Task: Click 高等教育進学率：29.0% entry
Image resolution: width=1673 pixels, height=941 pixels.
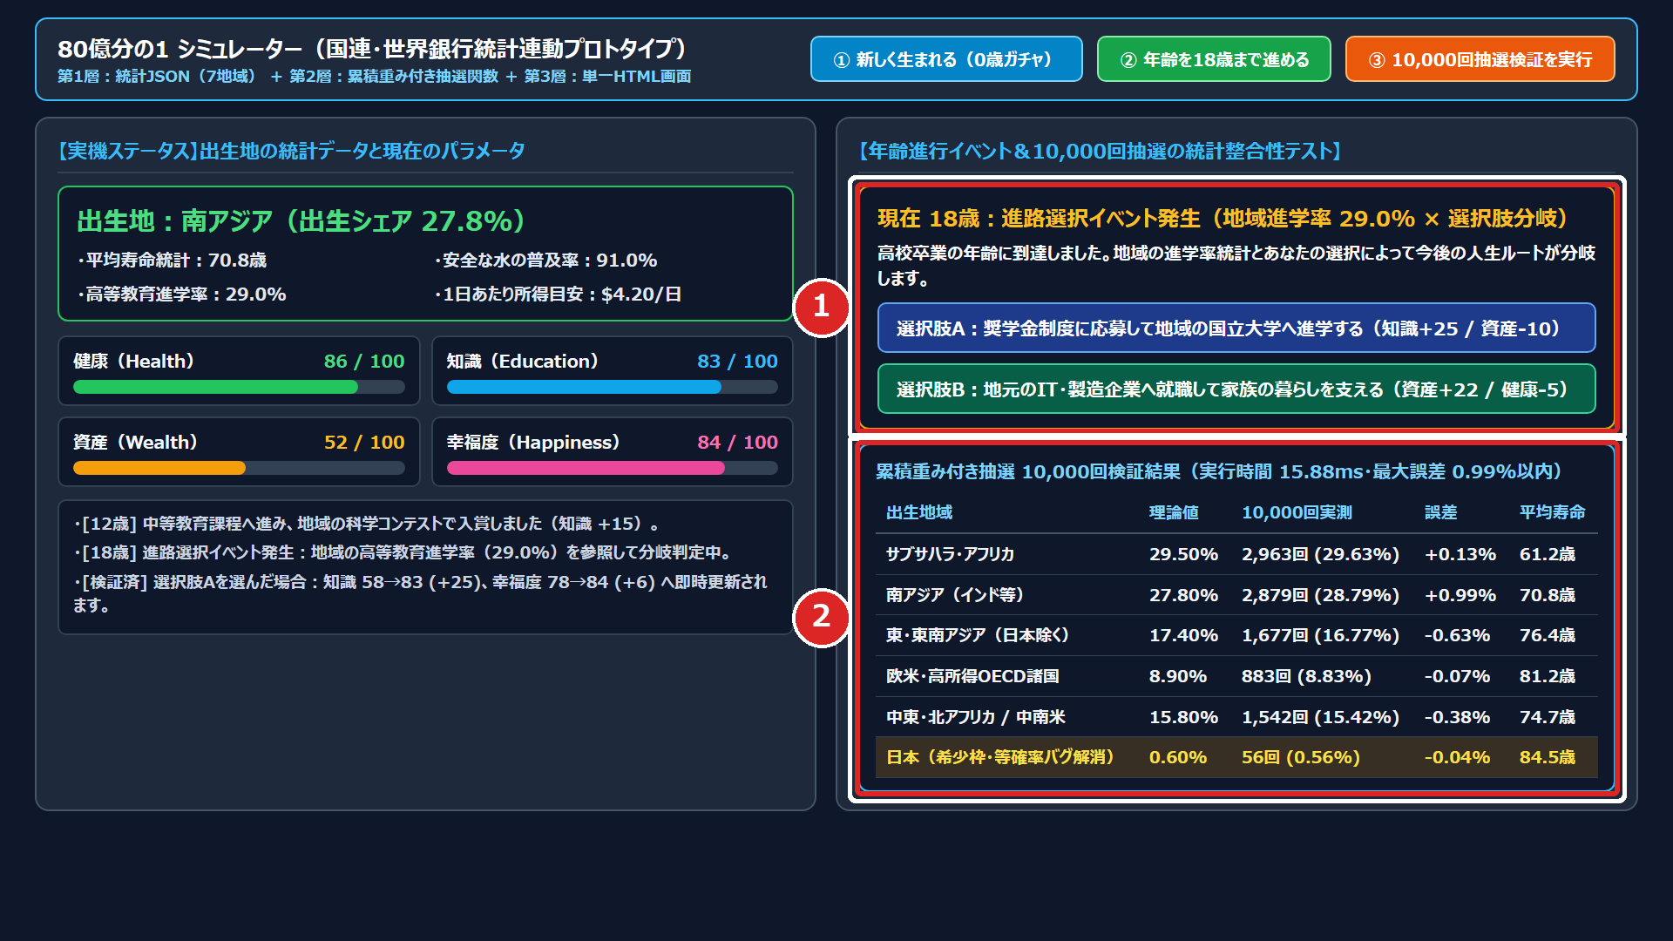Action: click(181, 294)
